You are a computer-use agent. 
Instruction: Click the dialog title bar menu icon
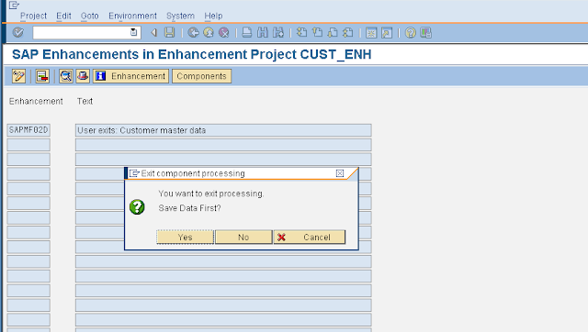click(x=134, y=173)
